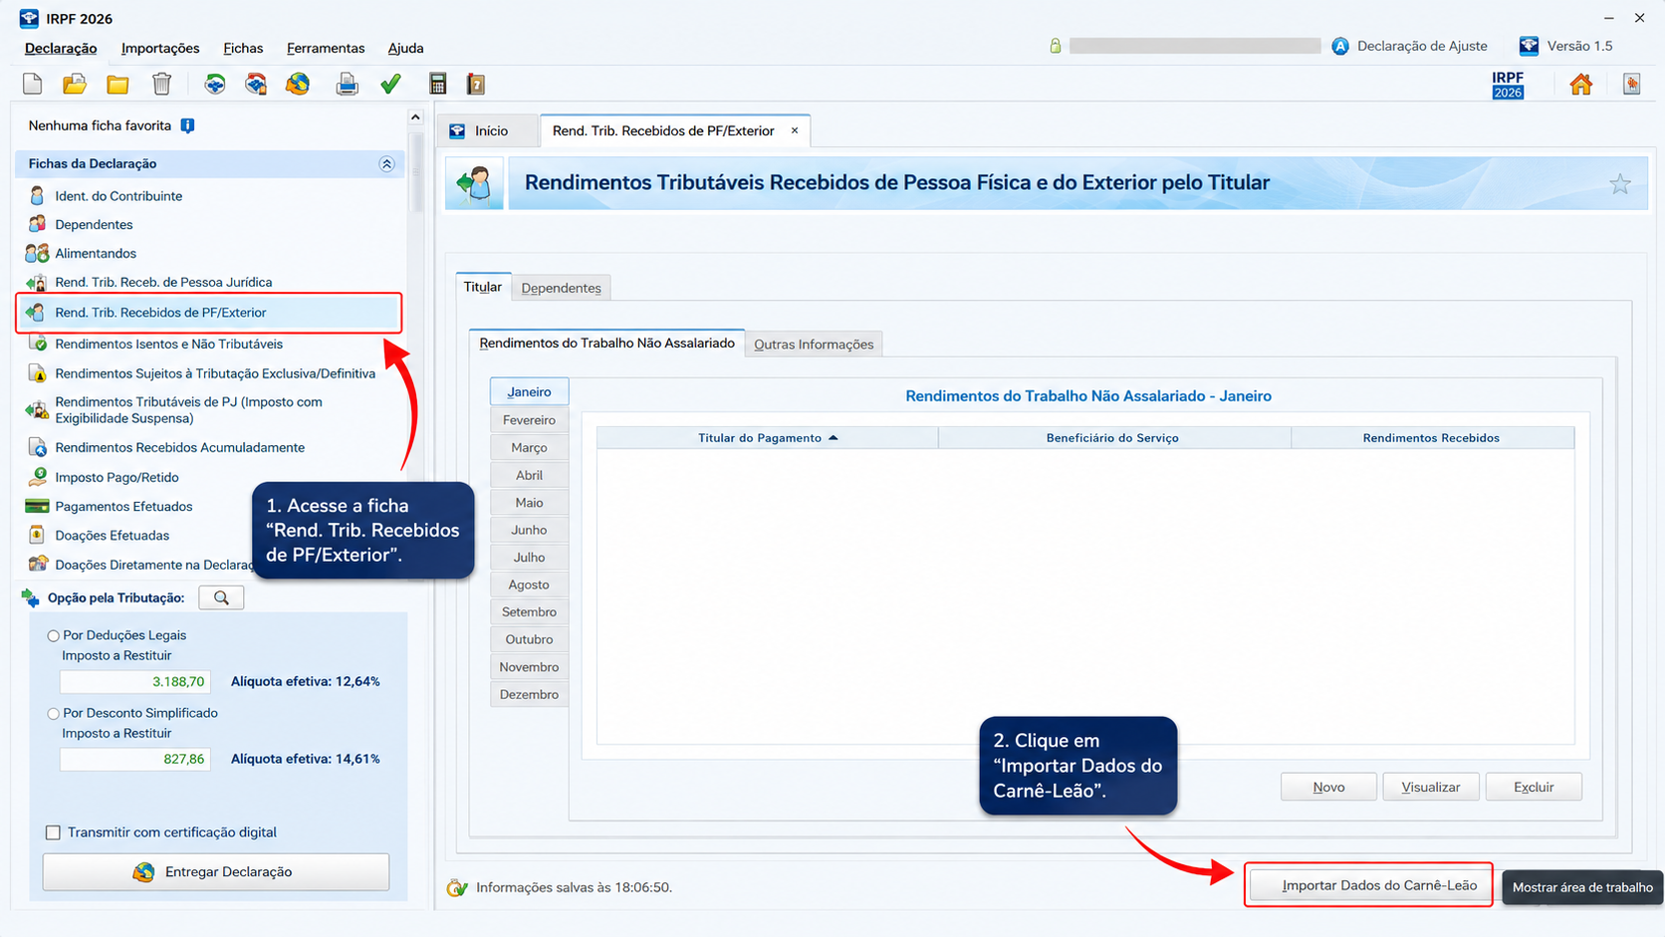Viewport: 1665px width, 937px height.
Task: Click the Visualizar button
Action: [1431, 787]
